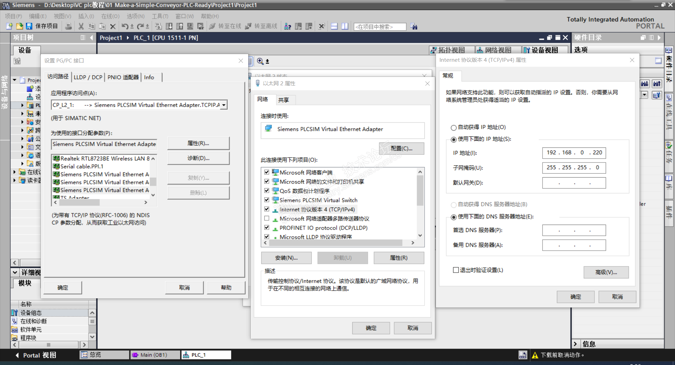
Task: Click the 子网掩码 input field
Action: point(574,168)
